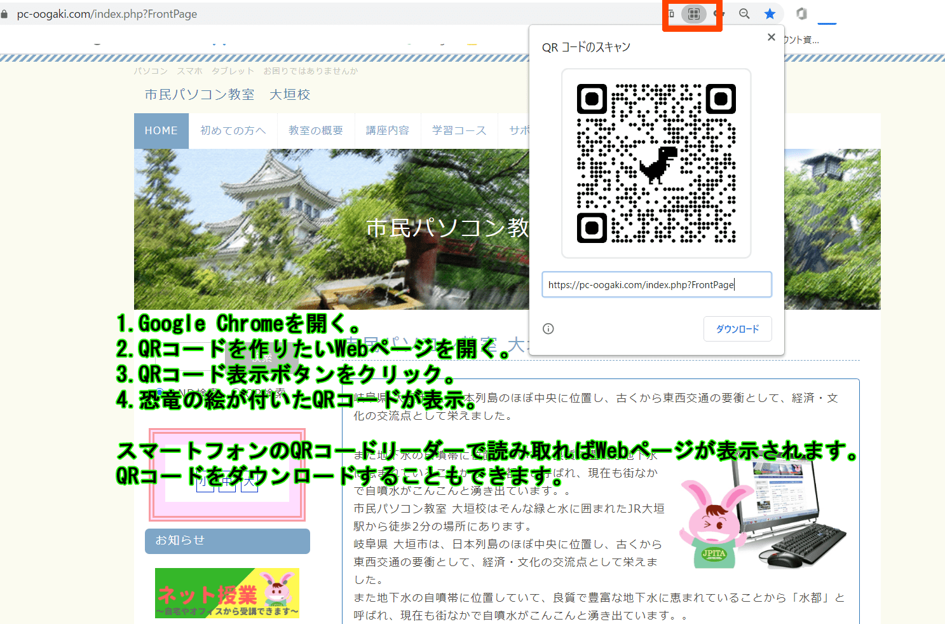Click the QR code generator icon in address bar
The height and width of the screenshot is (624, 945).
coord(693,14)
